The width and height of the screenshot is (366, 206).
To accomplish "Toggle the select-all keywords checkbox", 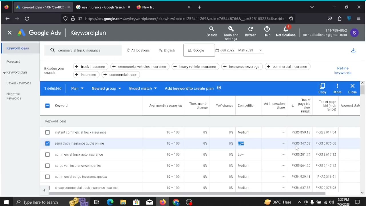I will pyautogui.click(x=47, y=106).
